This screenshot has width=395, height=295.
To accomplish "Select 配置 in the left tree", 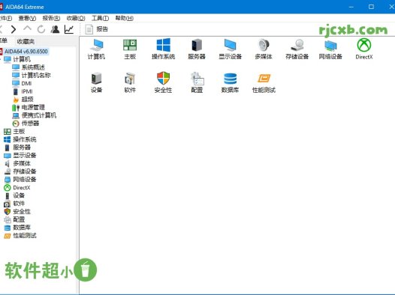I will point(14,219).
